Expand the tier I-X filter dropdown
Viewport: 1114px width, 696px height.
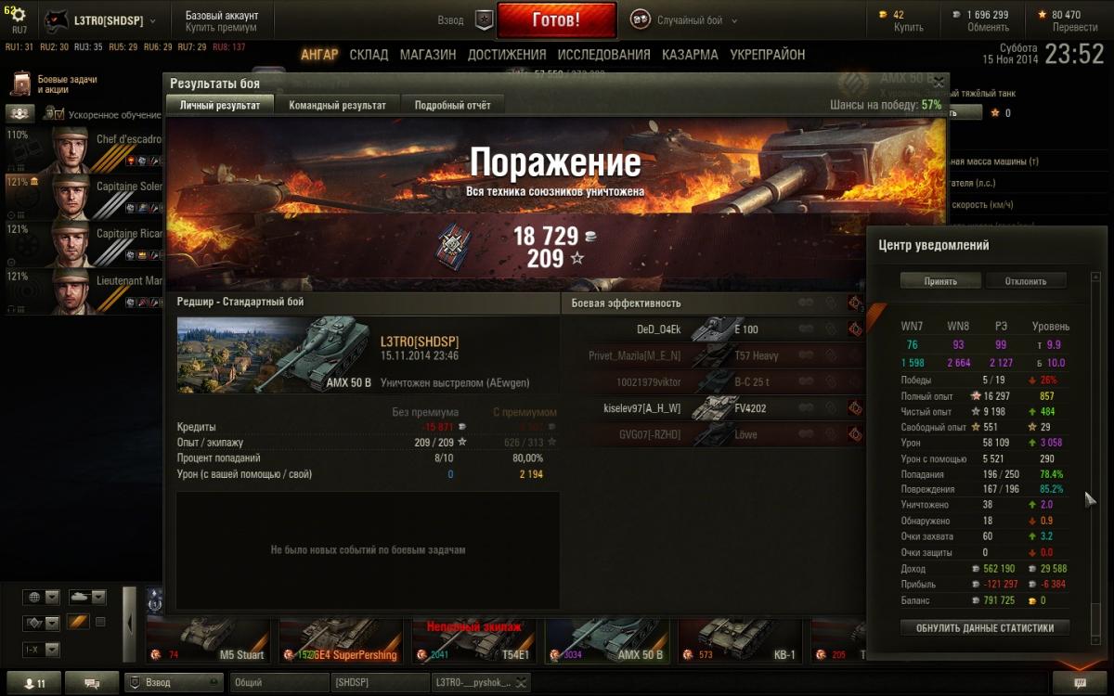(x=42, y=650)
